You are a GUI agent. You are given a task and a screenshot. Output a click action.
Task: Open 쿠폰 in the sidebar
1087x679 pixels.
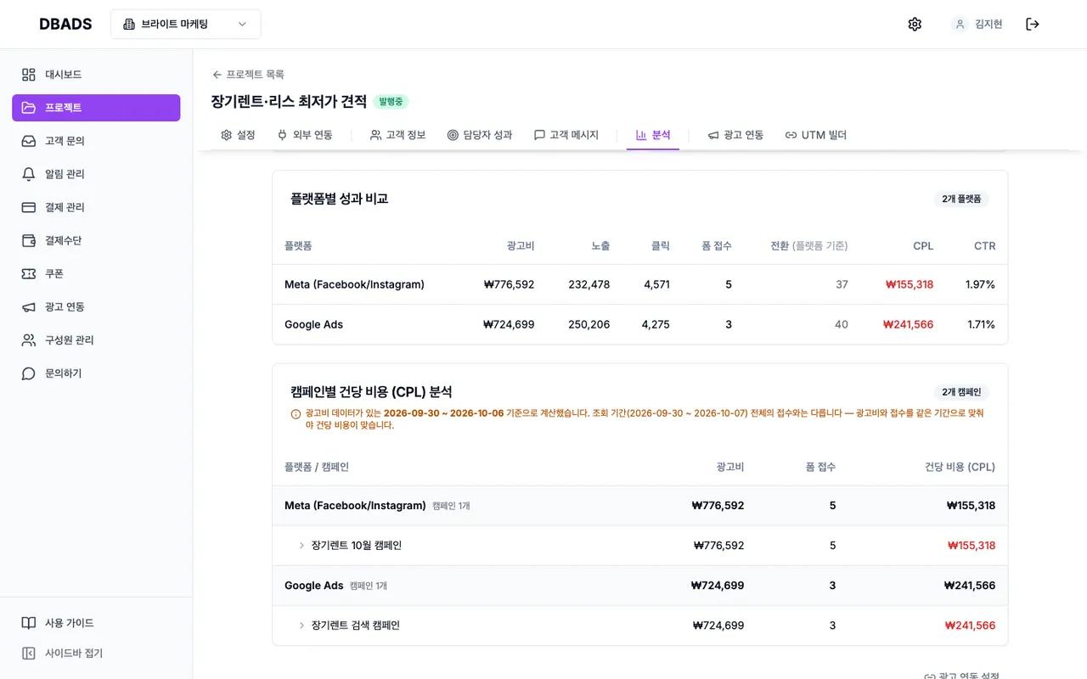96,273
